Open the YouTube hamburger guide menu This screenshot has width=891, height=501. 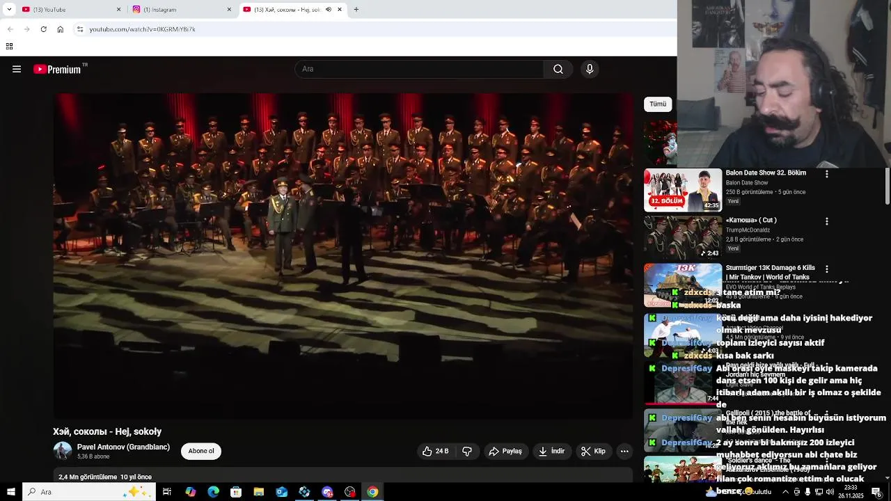point(17,69)
